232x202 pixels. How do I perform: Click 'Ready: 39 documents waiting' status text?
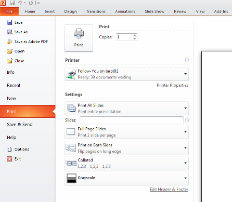[104, 77]
